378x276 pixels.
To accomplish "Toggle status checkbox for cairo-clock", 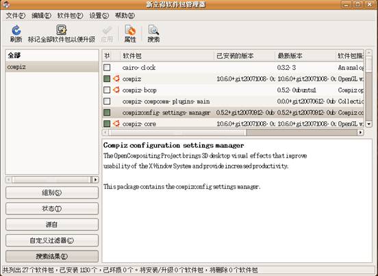I will pyautogui.click(x=107, y=67).
